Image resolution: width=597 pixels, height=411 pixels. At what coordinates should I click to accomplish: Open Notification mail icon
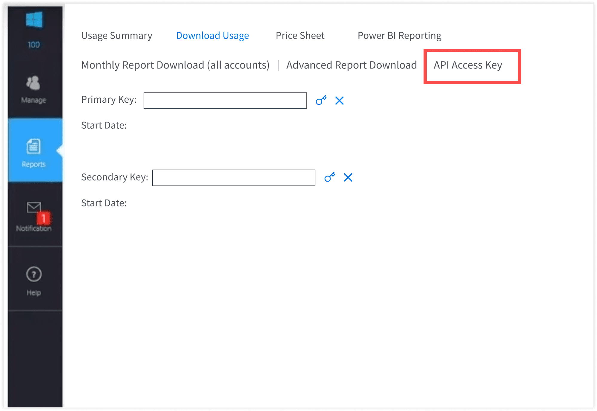coord(33,207)
